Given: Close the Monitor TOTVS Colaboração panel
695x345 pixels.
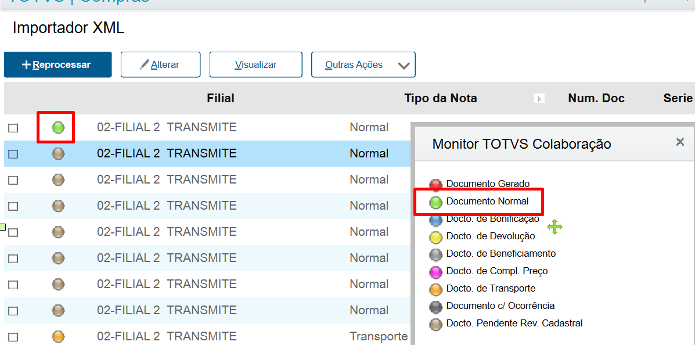Looking at the screenshot, I should (680, 142).
